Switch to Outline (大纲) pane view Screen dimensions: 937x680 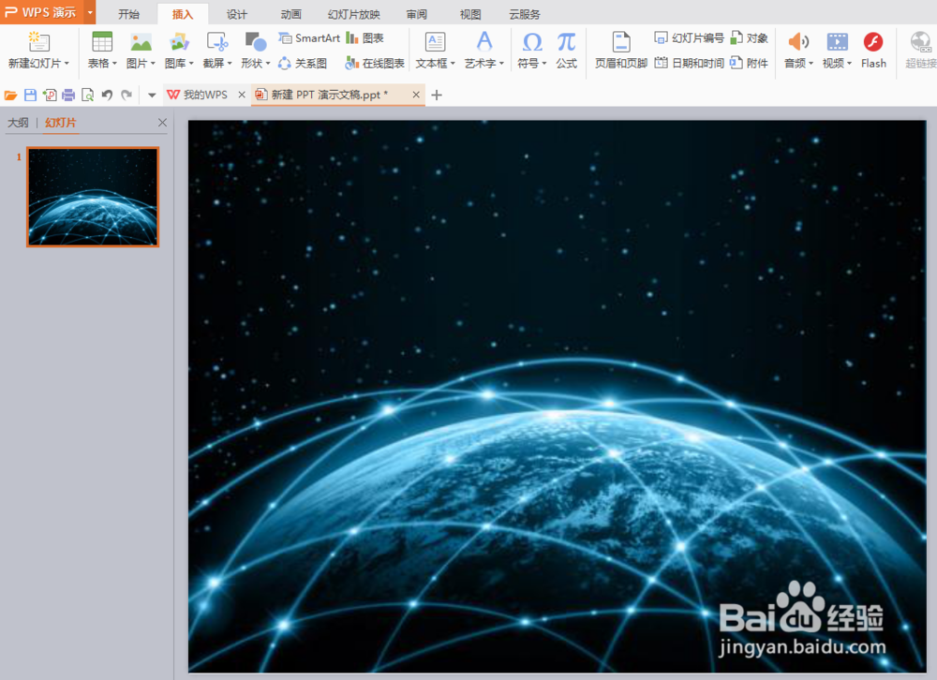(x=18, y=123)
